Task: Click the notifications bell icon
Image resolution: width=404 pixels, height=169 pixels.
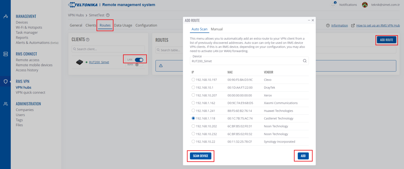Action: (x=333, y=5)
